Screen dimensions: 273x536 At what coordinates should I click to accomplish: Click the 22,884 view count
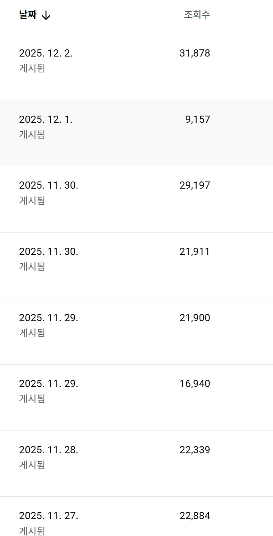[x=195, y=516]
